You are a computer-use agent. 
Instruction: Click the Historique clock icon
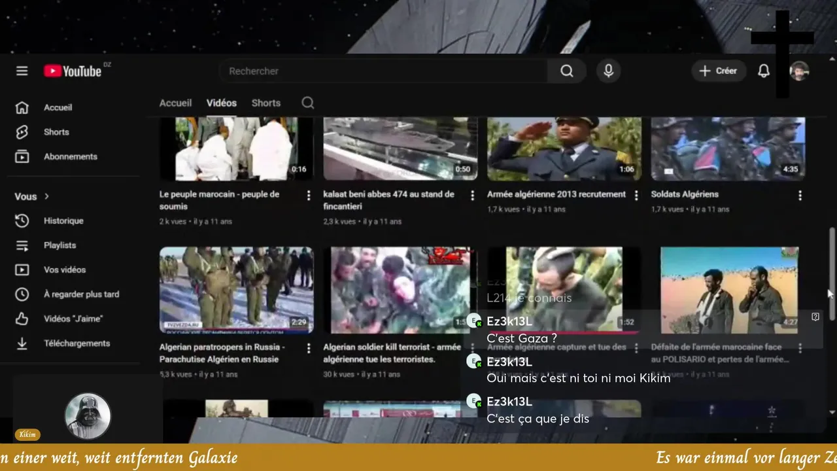coord(22,220)
